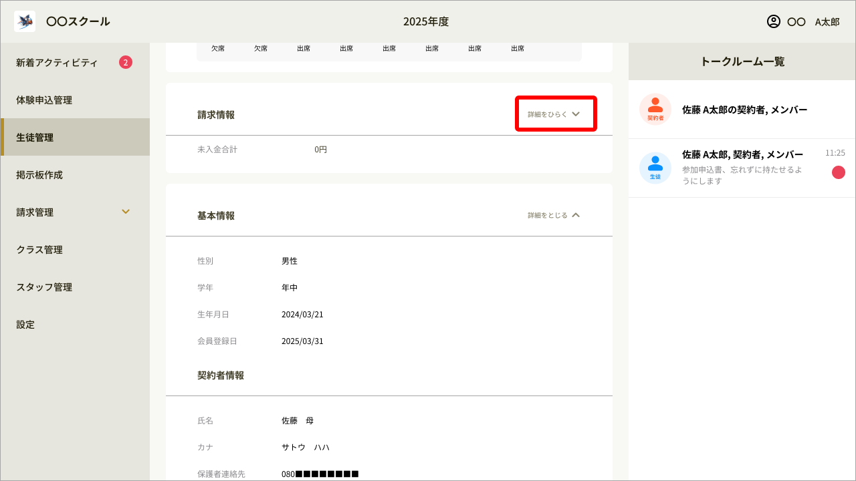Open the account profile icon top right
856x481 pixels.
pyautogui.click(x=772, y=21)
